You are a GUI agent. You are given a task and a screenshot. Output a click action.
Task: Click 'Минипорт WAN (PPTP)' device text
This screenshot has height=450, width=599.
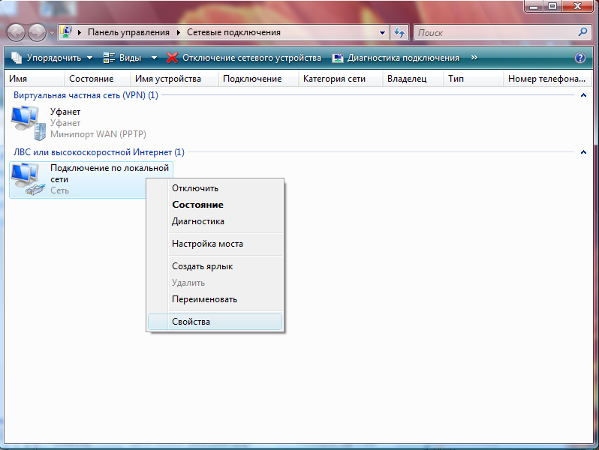pyautogui.click(x=98, y=134)
